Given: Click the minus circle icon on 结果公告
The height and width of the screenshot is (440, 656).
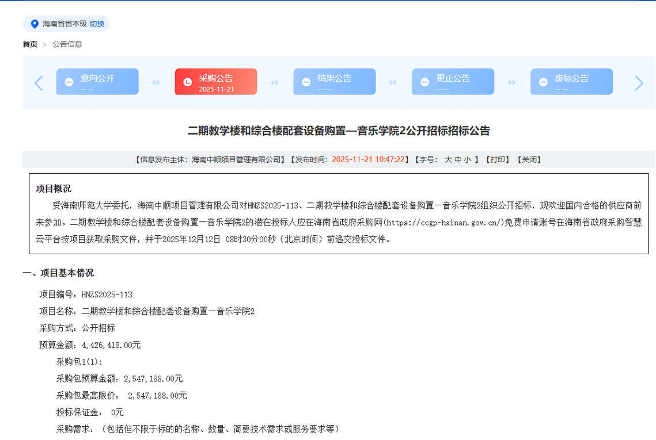Looking at the screenshot, I should point(306,82).
